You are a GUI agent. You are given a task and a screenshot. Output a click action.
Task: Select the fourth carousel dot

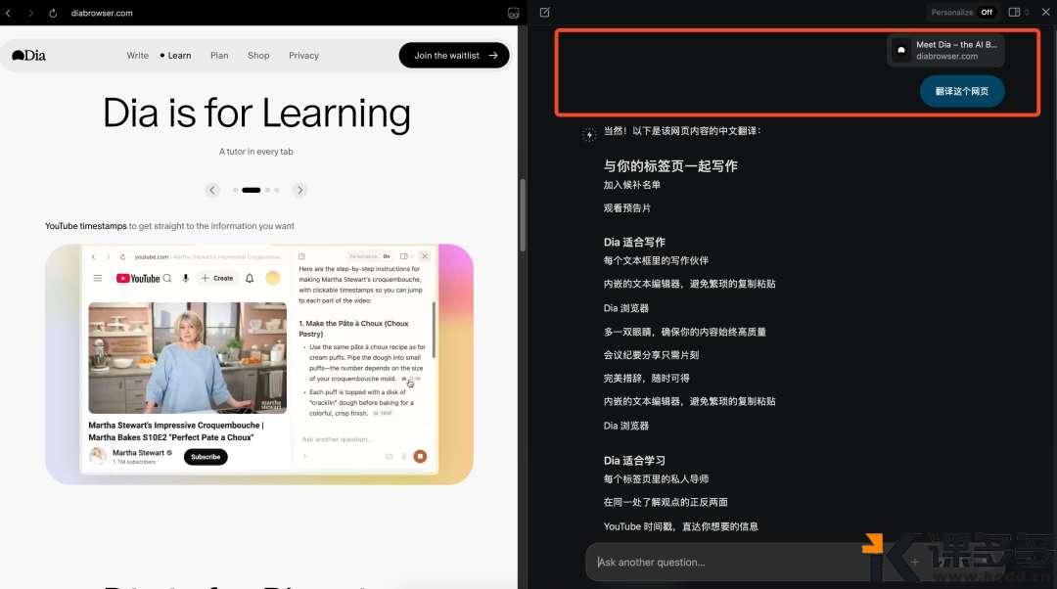click(276, 190)
